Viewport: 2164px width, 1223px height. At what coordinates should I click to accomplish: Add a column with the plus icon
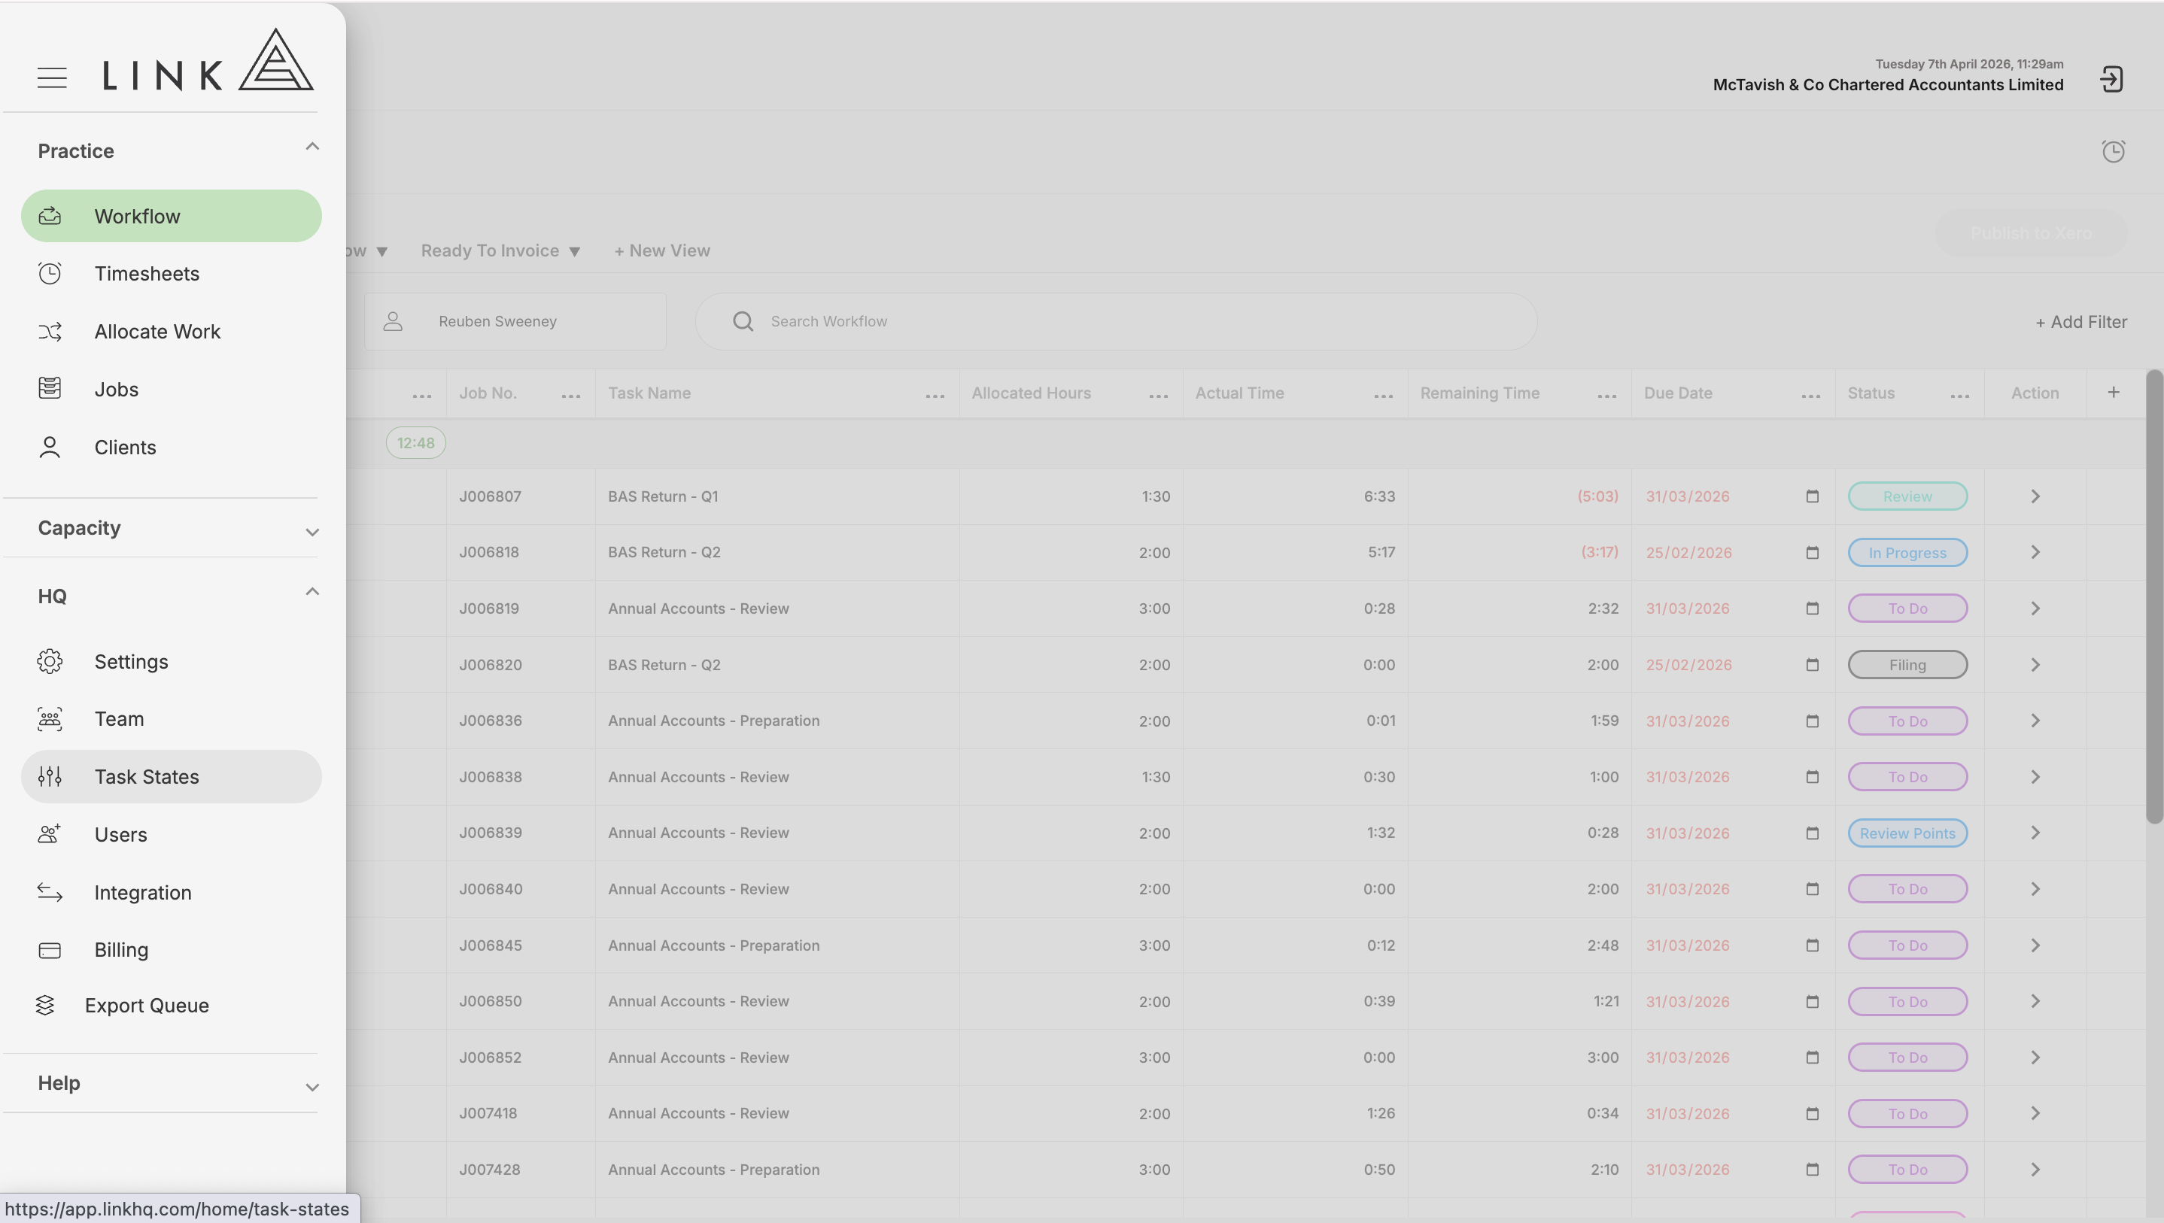(x=2114, y=393)
